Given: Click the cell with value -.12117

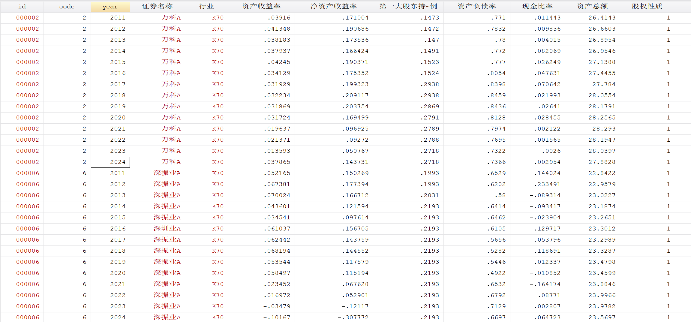Looking at the screenshot, I should tap(334, 306).
